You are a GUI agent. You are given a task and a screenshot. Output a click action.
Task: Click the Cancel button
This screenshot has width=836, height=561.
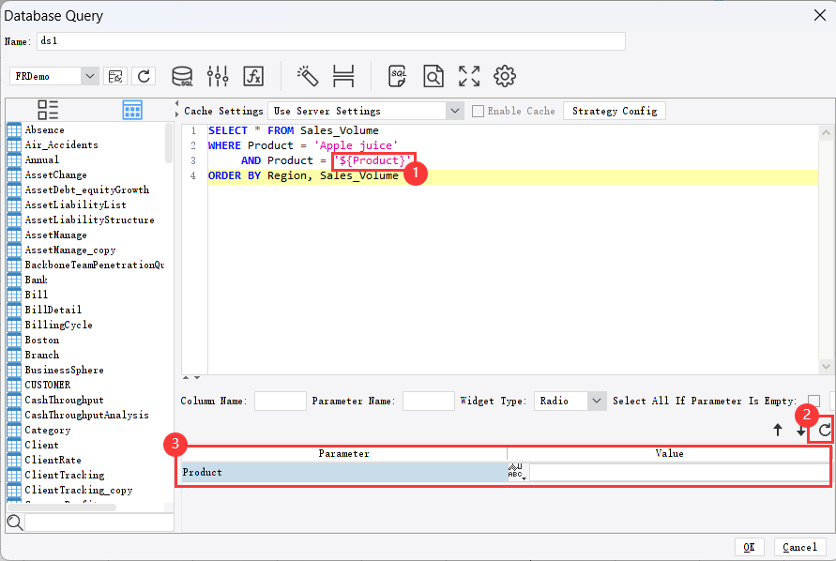[799, 547]
